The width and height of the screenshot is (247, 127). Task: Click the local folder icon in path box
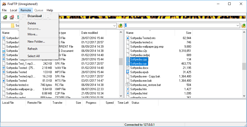pyautogui.click(x=13, y=26)
